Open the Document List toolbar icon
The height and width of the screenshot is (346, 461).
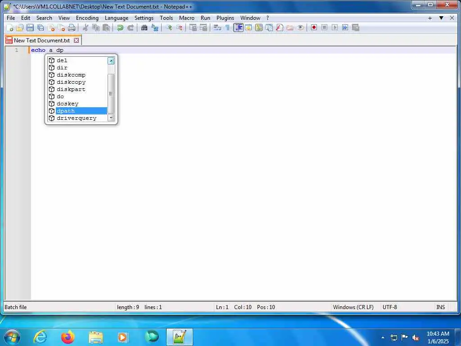[269, 27]
